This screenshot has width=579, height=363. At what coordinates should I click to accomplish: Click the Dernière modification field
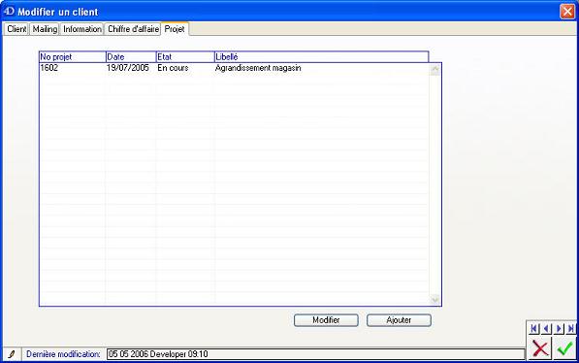pos(316,354)
